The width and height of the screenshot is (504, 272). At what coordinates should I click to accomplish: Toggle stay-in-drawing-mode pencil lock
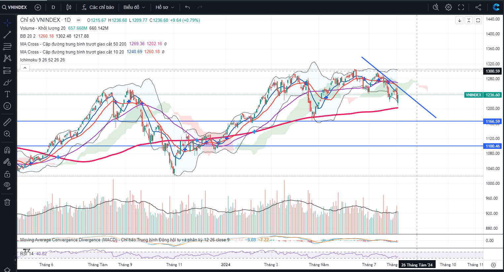click(7, 162)
